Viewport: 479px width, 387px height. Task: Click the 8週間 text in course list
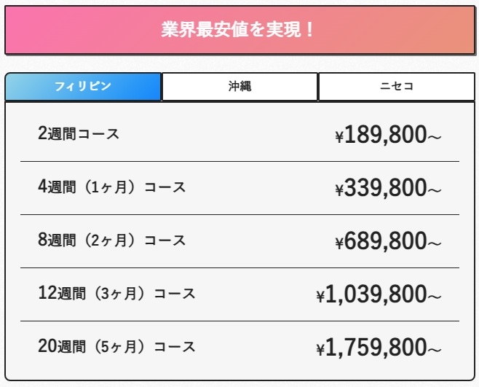[x=57, y=241]
